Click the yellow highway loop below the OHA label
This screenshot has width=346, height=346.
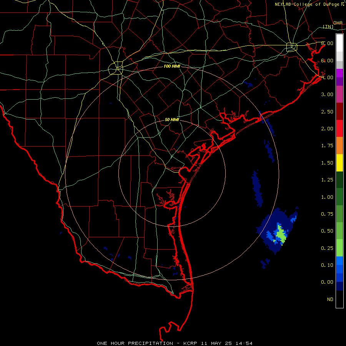292,47
